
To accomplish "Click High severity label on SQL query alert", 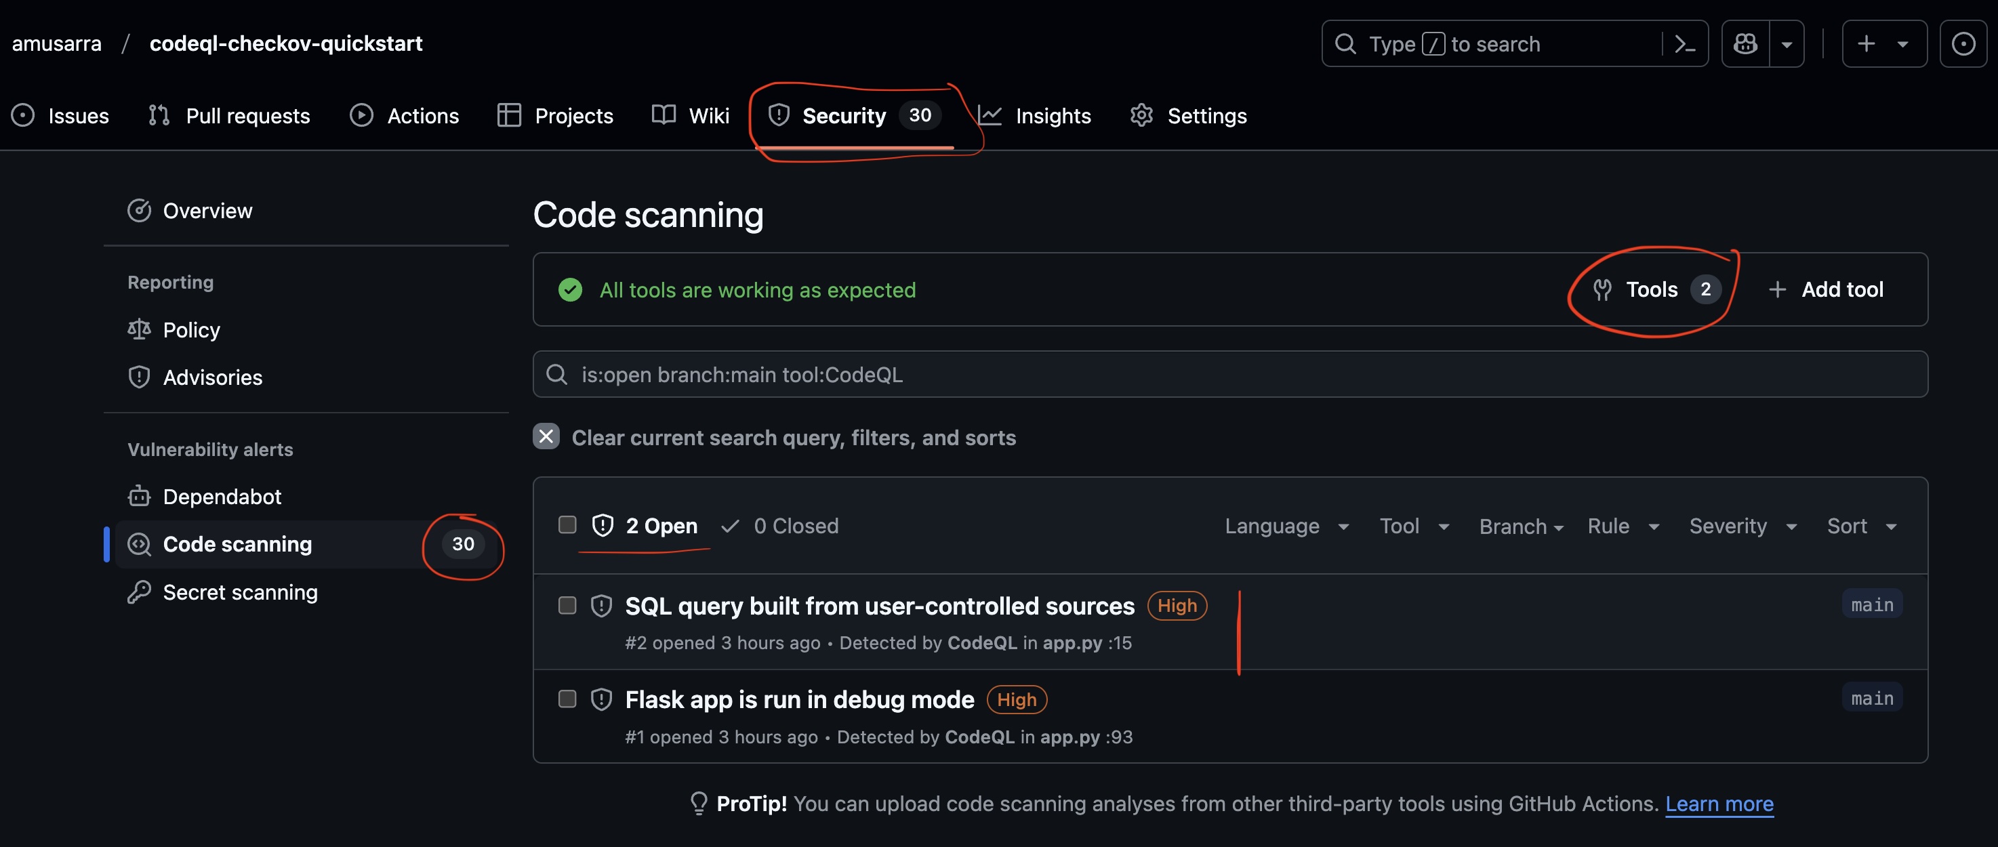I will (1177, 606).
